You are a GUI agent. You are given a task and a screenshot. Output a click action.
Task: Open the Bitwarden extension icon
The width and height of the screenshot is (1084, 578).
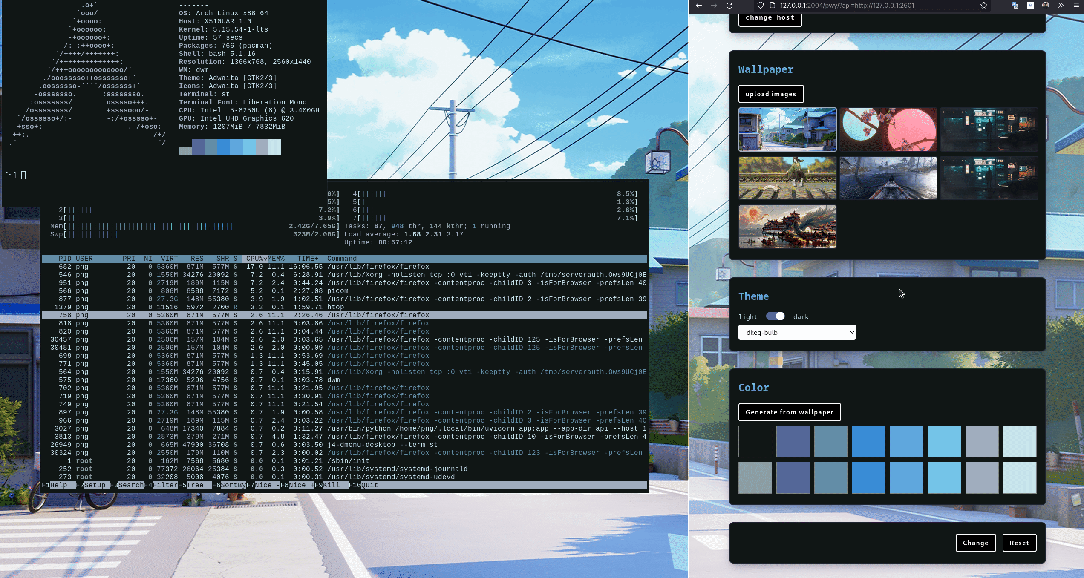pos(1030,6)
